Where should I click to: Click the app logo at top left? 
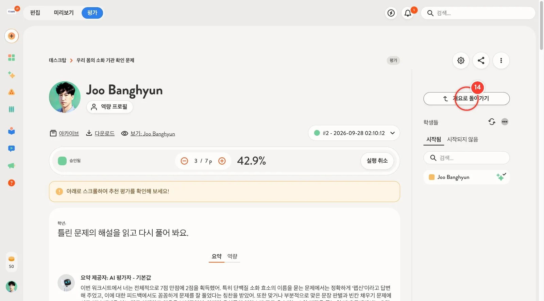(x=12, y=11)
